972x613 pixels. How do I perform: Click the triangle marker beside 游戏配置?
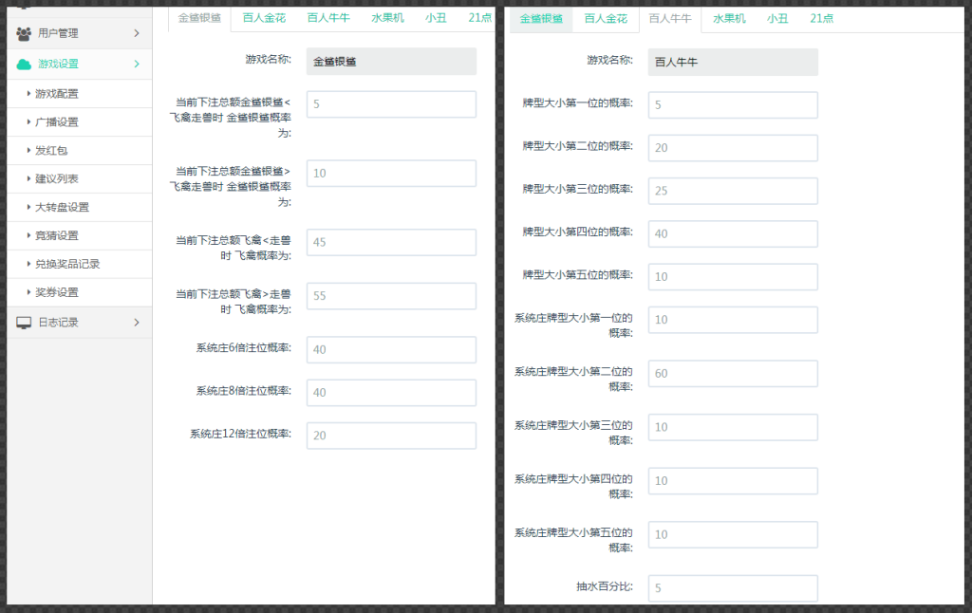[x=30, y=93]
